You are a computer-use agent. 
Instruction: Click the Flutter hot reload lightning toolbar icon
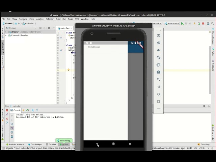tap(194, 24)
